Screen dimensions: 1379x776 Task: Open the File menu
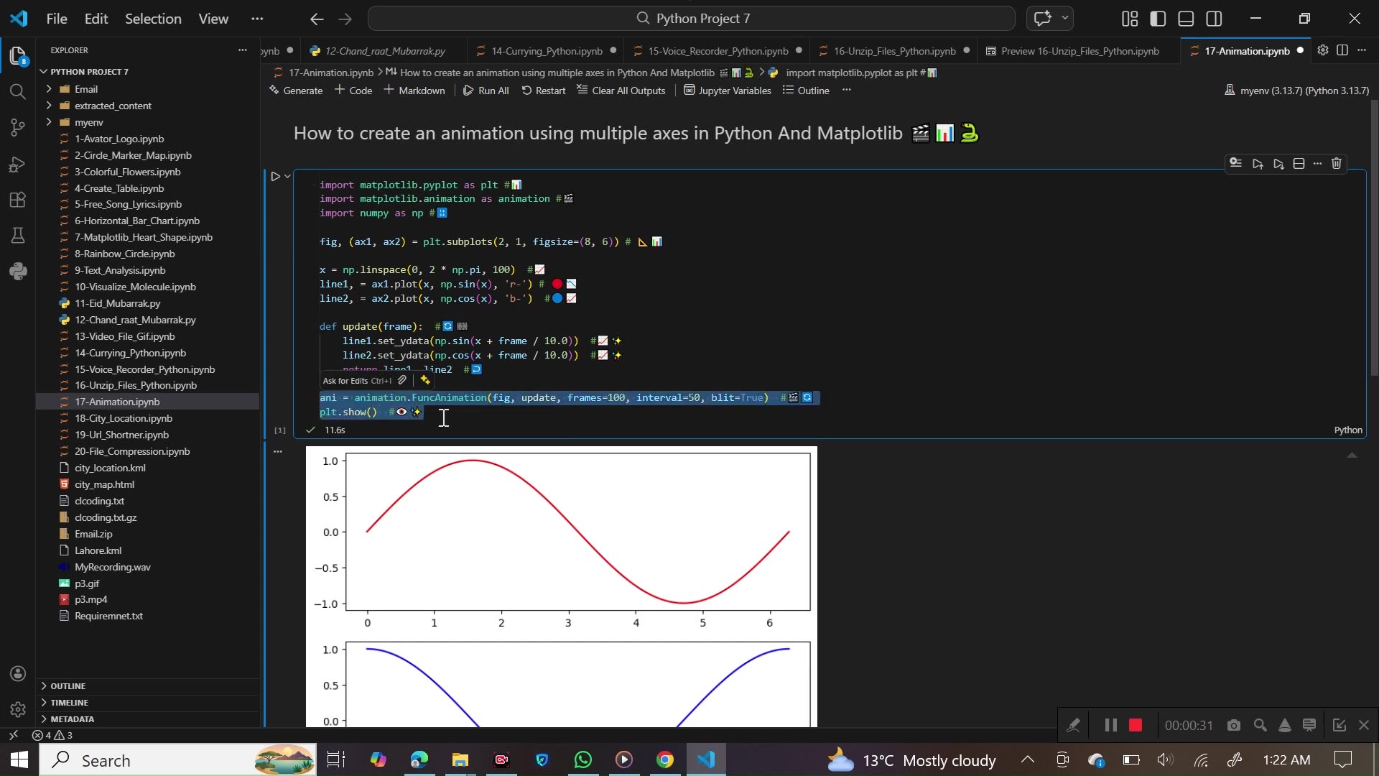coord(57,19)
